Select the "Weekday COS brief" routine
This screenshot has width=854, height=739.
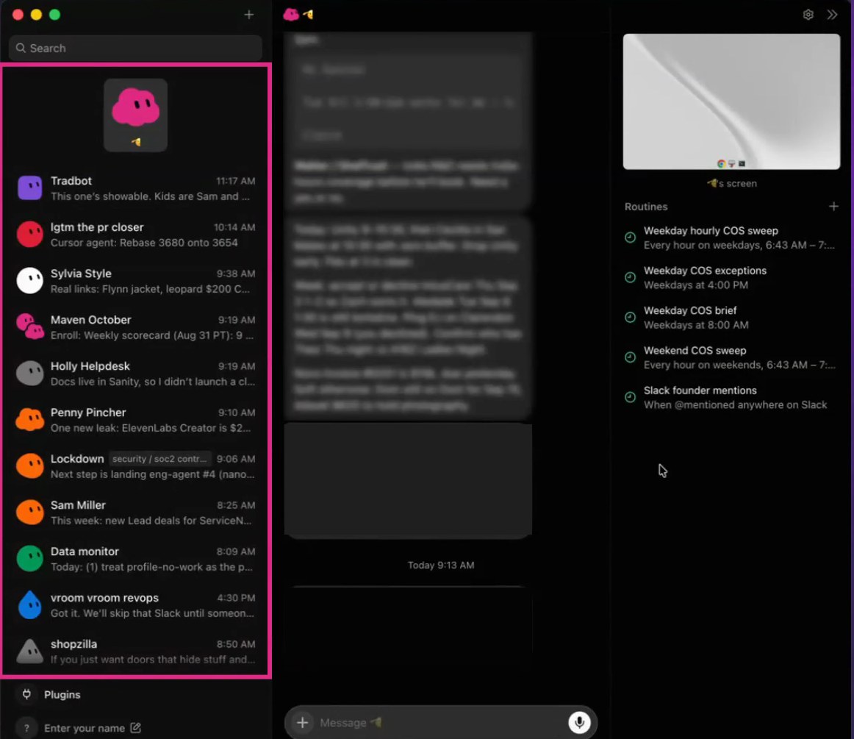coord(731,317)
